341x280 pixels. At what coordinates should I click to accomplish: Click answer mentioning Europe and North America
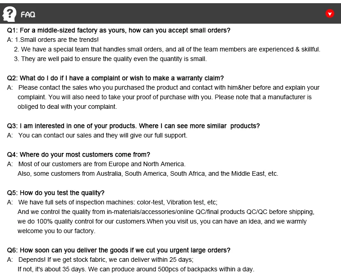click(x=101, y=164)
